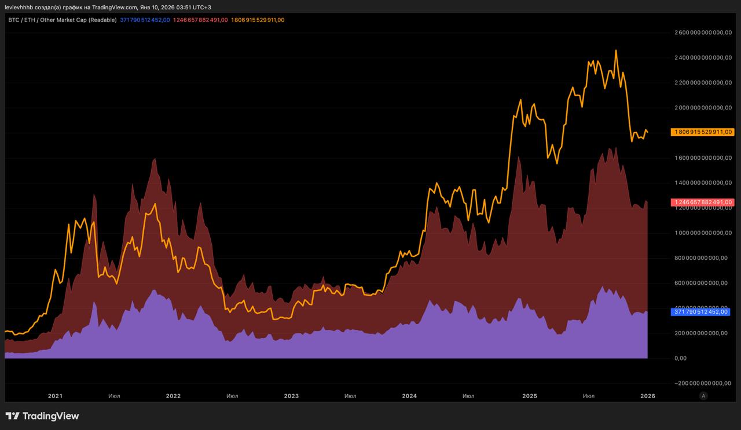Click the 2600000000000,00 price axis label

(x=700, y=32)
